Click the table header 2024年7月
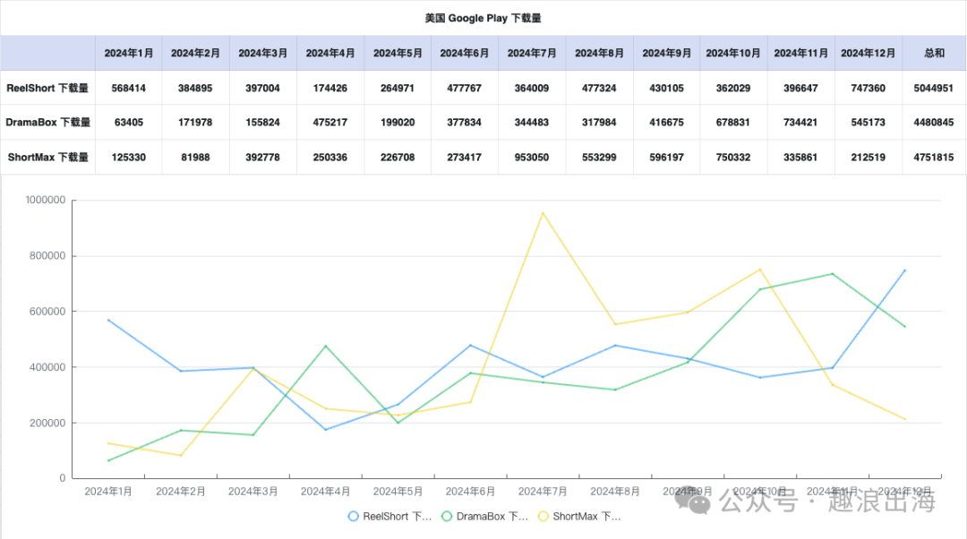The height and width of the screenshot is (539, 967). click(x=532, y=53)
